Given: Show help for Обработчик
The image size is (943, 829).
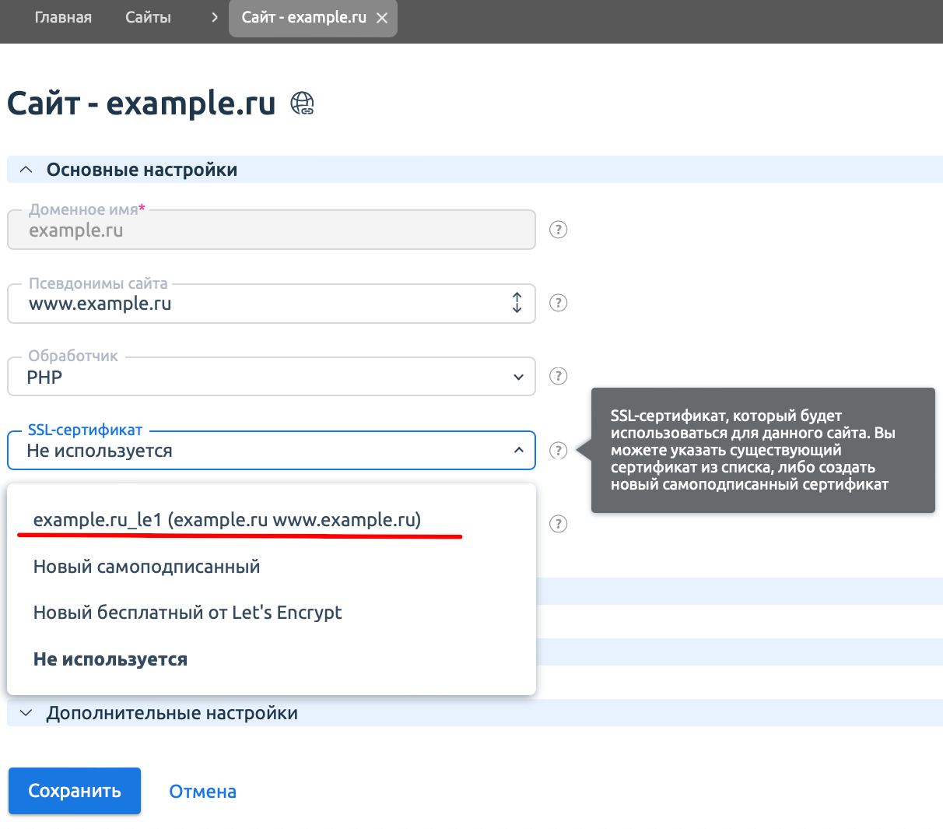Looking at the screenshot, I should coord(559,376).
